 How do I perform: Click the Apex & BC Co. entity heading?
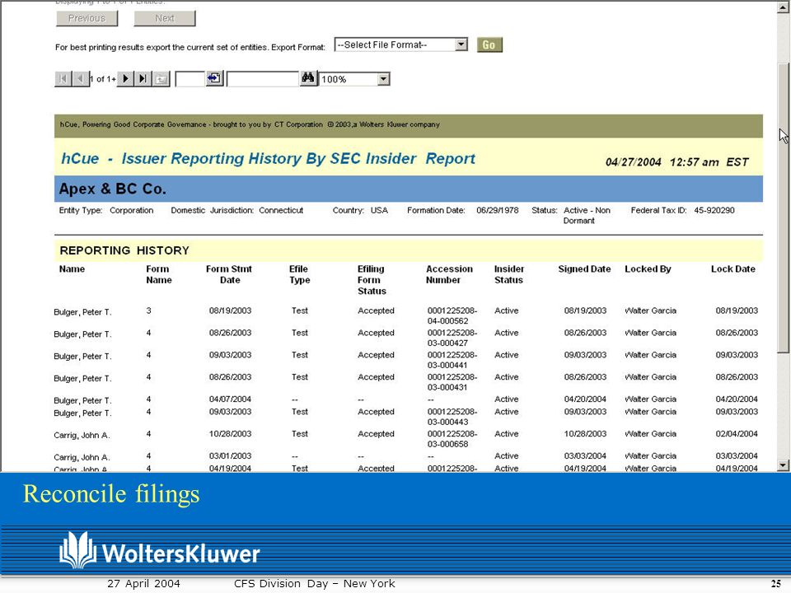click(x=113, y=189)
